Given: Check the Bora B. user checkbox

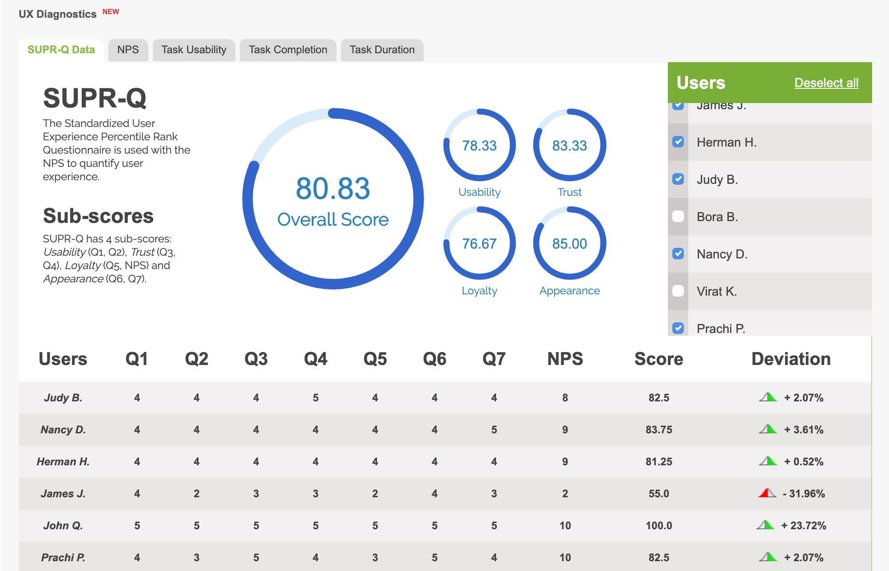Looking at the screenshot, I should [x=678, y=217].
